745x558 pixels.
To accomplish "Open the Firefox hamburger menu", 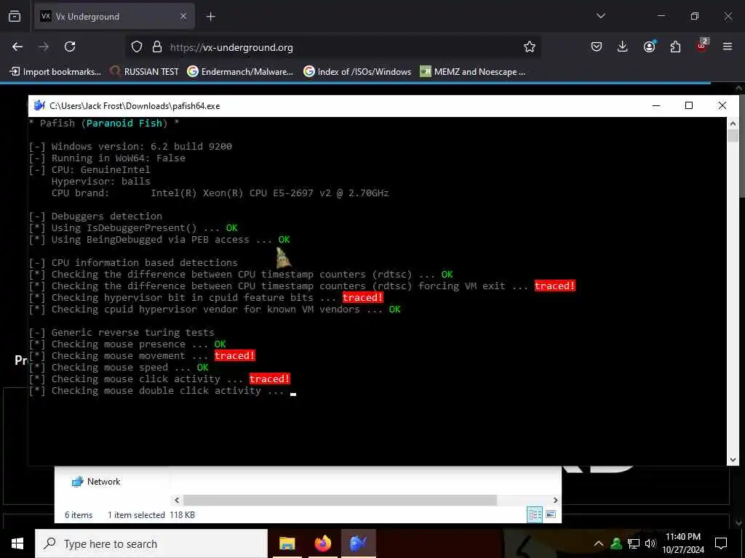I will click(728, 46).
